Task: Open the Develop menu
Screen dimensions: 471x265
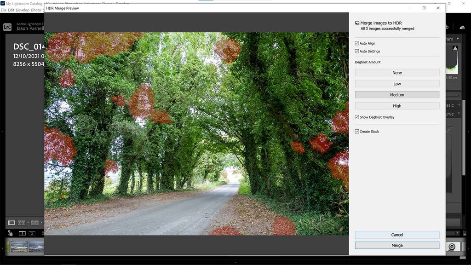Action: [x=22, y=10]
